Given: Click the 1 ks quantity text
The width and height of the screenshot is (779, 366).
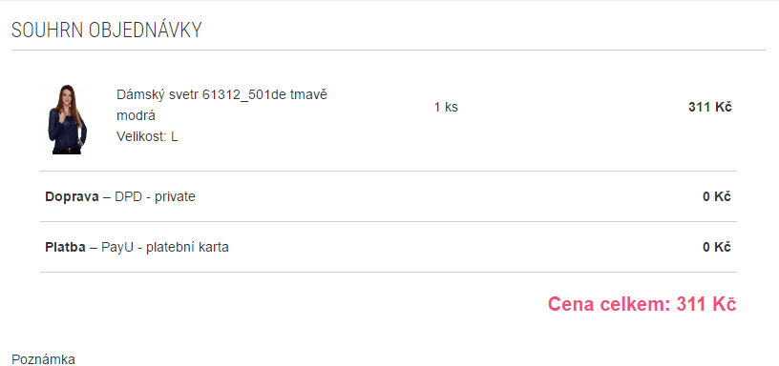Looking at the screenshot, I should (446, 107).
